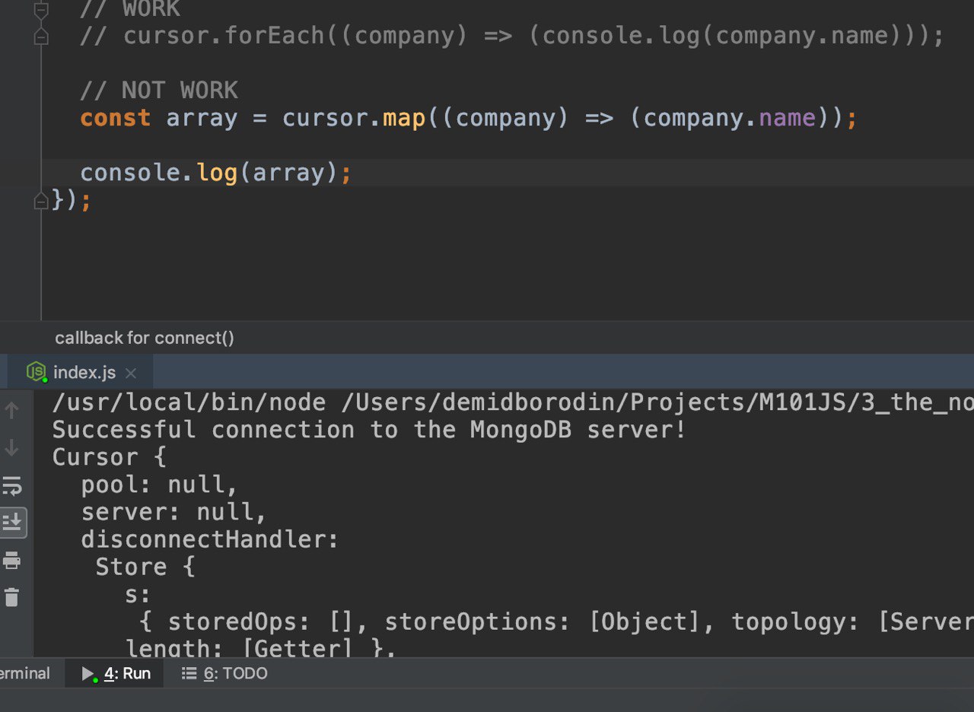Click the TODO list icon in the bottom bar
The height and width of the screenshot is (712, 974).
pos(189,673)
